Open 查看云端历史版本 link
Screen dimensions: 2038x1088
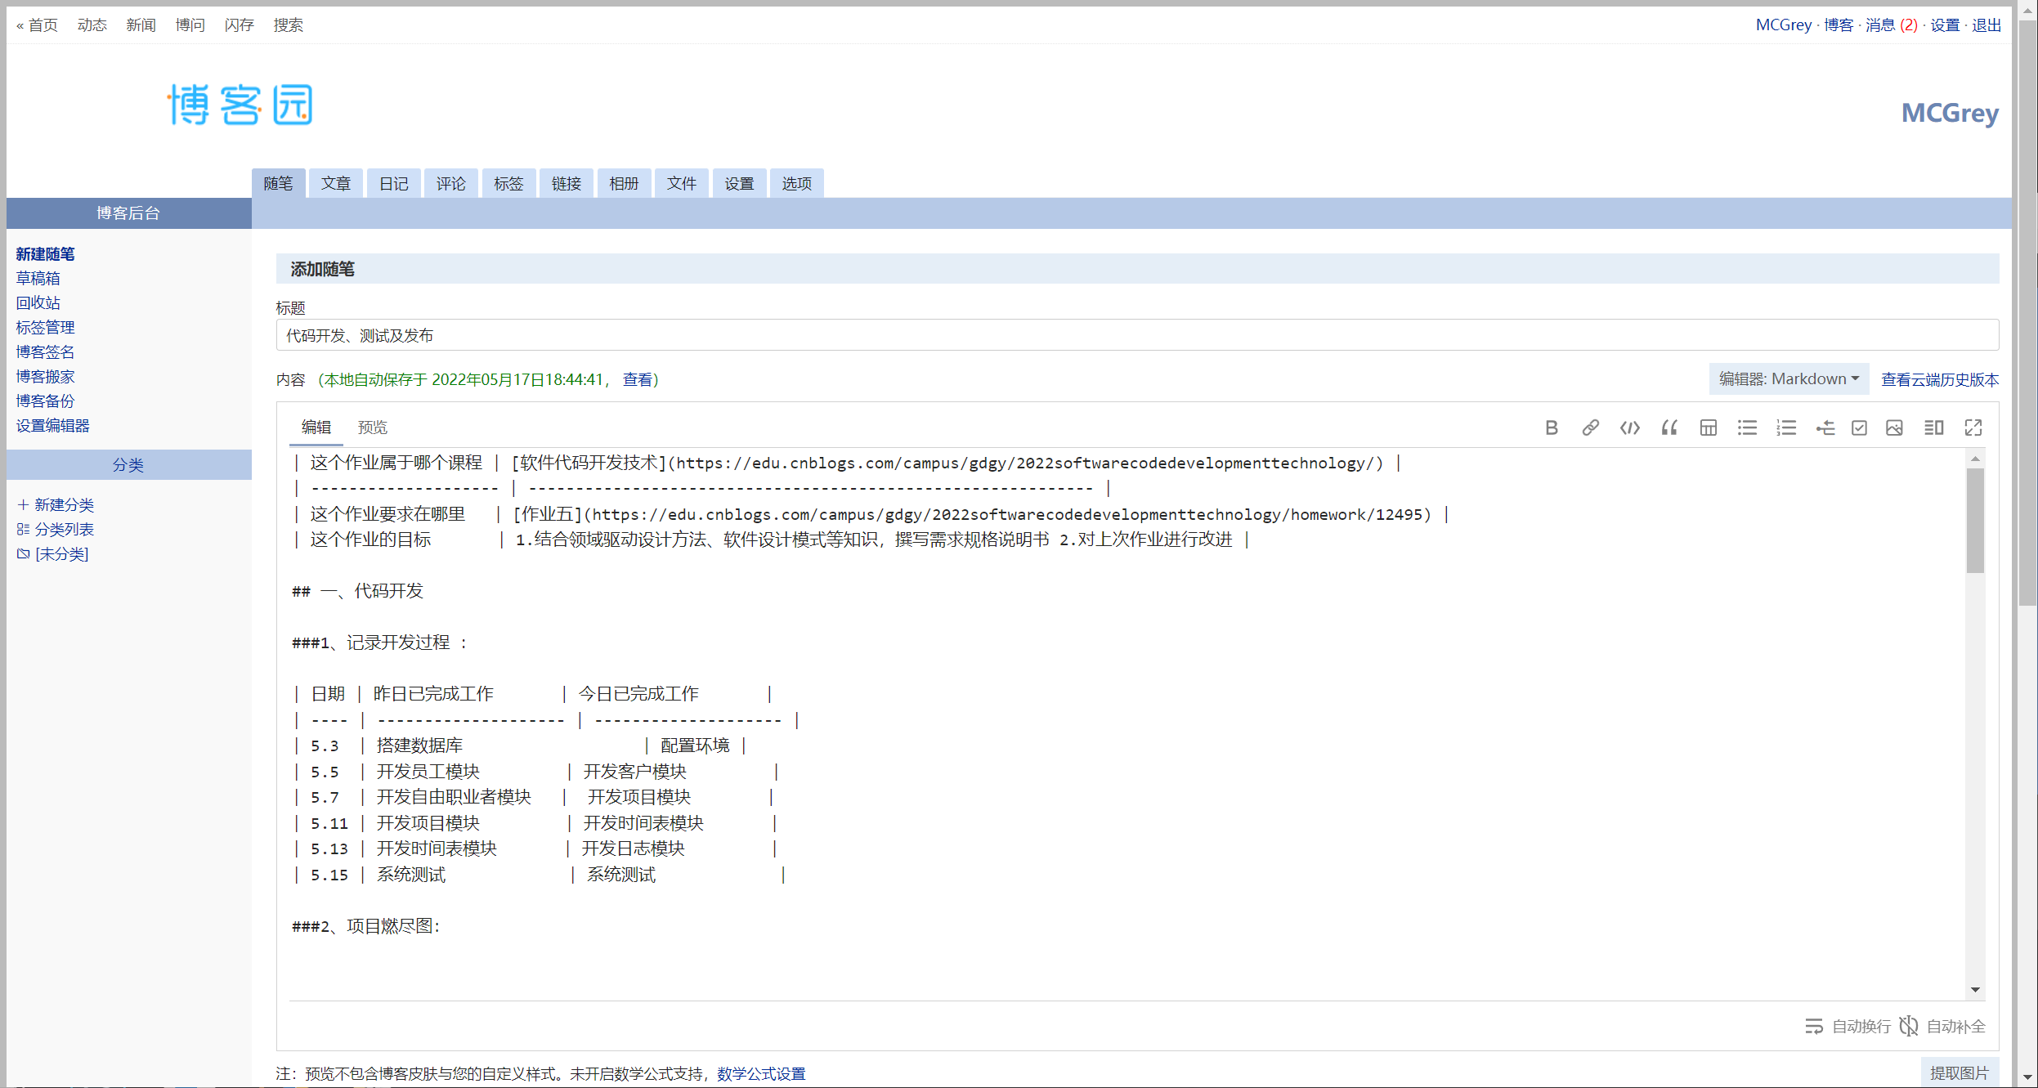pos(1939,379)
